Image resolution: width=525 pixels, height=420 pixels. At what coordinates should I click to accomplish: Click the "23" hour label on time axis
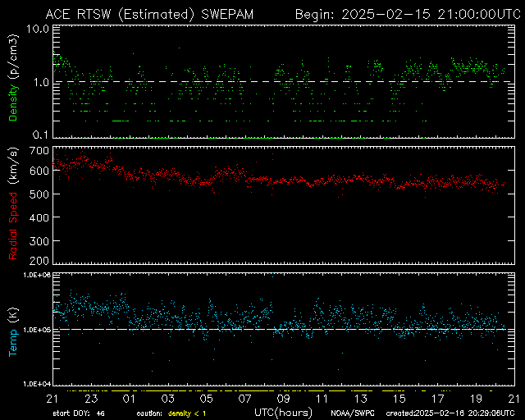click(x=91, y=399)
